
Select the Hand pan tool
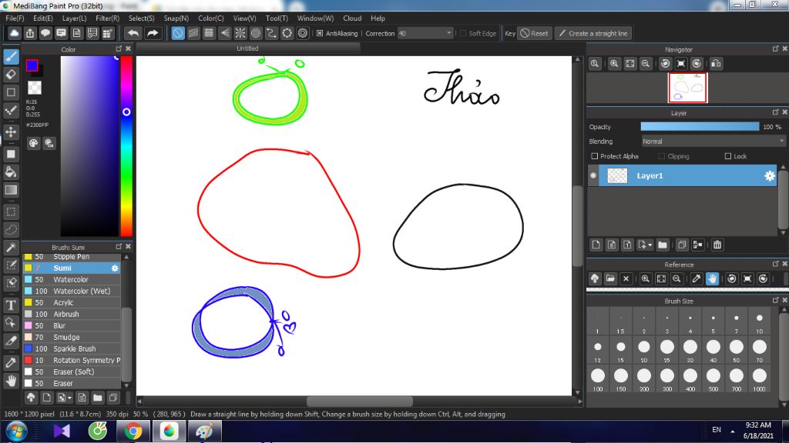point(11,381)
